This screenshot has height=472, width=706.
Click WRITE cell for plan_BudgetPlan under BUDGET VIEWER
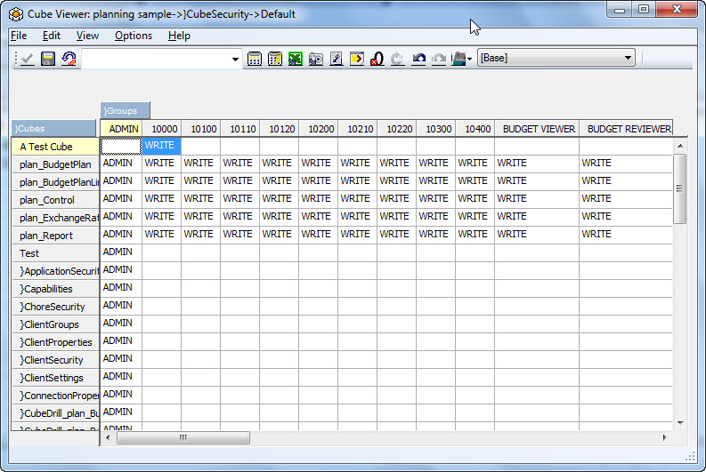(x=537, y=164)
